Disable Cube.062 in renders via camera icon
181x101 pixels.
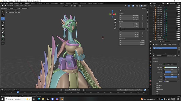(x=179, y=11)
